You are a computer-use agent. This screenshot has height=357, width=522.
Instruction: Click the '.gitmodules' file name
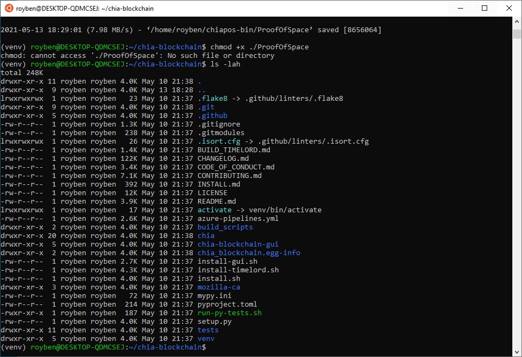coord(221,132)
